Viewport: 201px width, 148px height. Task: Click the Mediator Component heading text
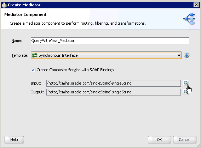click(25, 14)
